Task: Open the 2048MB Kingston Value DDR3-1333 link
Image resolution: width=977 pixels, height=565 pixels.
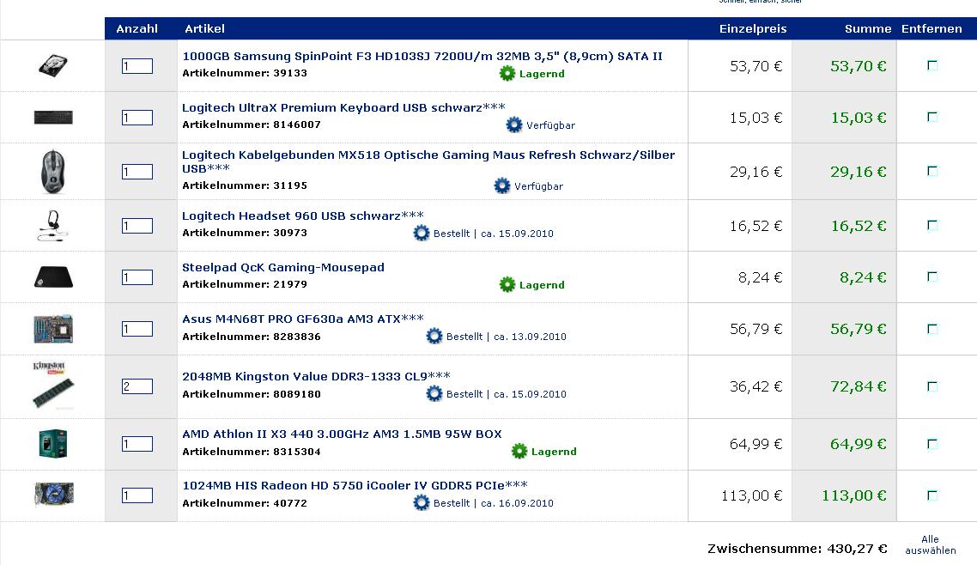Action: pyautogui.click(x=316, y=376)
